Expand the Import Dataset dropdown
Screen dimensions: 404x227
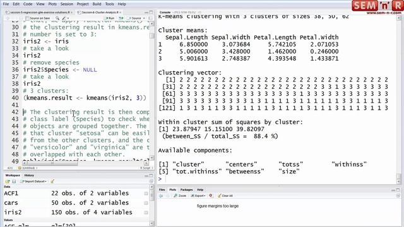pyautogui.click(x=33, y=182)
